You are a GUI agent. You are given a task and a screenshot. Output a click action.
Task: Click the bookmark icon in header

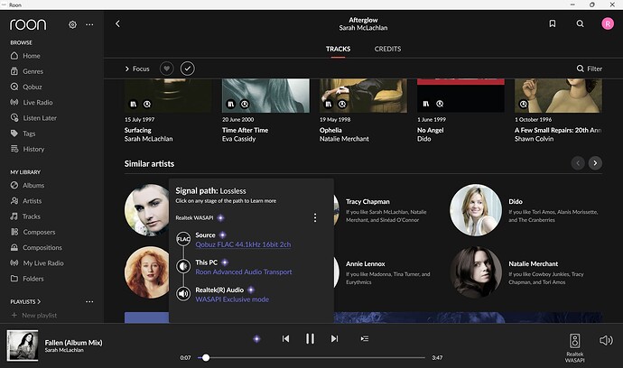tap(552, 23)
